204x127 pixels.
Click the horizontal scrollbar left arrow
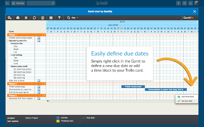47,101
